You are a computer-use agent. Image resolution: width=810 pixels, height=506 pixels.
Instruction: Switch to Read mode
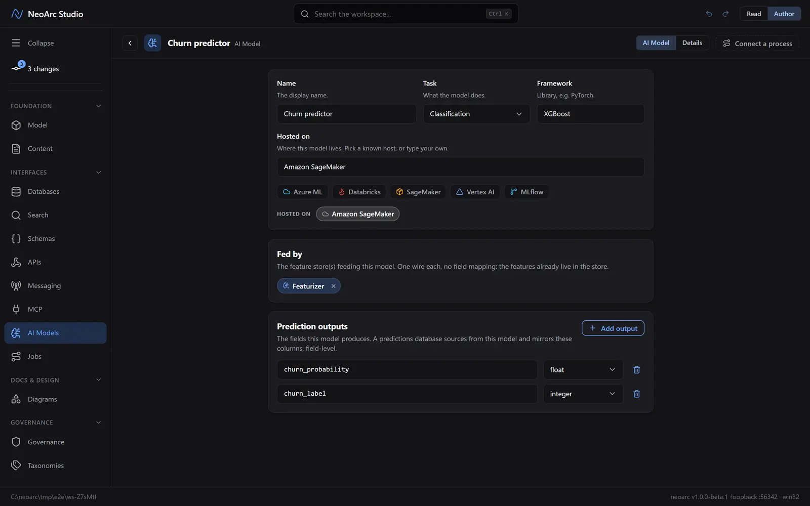[x=754, y=14]
